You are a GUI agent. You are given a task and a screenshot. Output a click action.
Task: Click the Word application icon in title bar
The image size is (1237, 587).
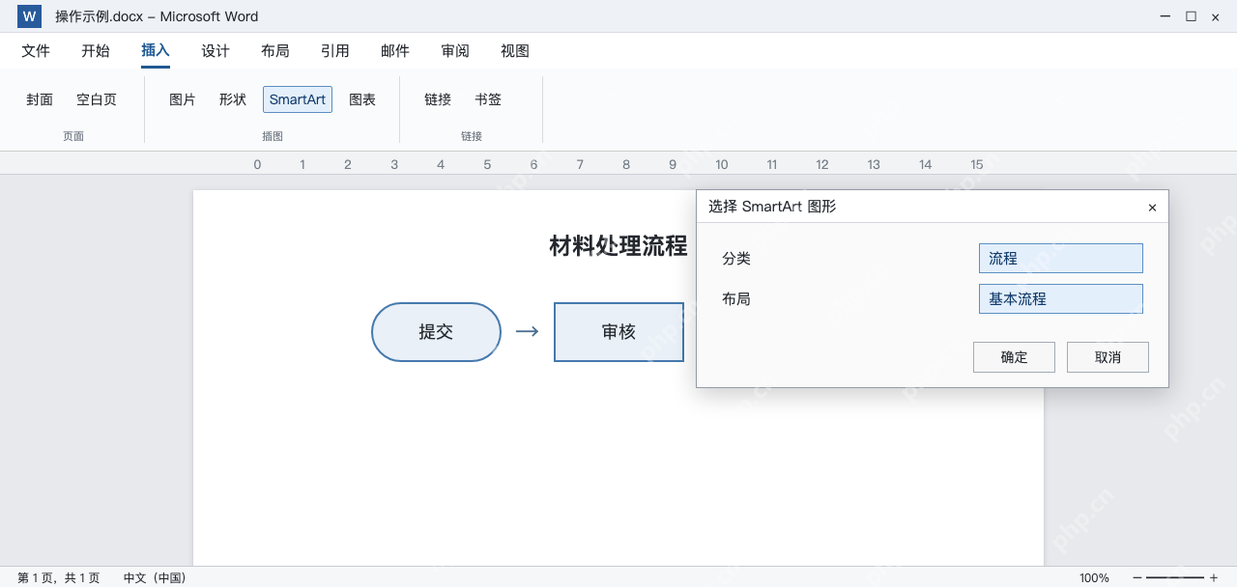tap(29, 16)
